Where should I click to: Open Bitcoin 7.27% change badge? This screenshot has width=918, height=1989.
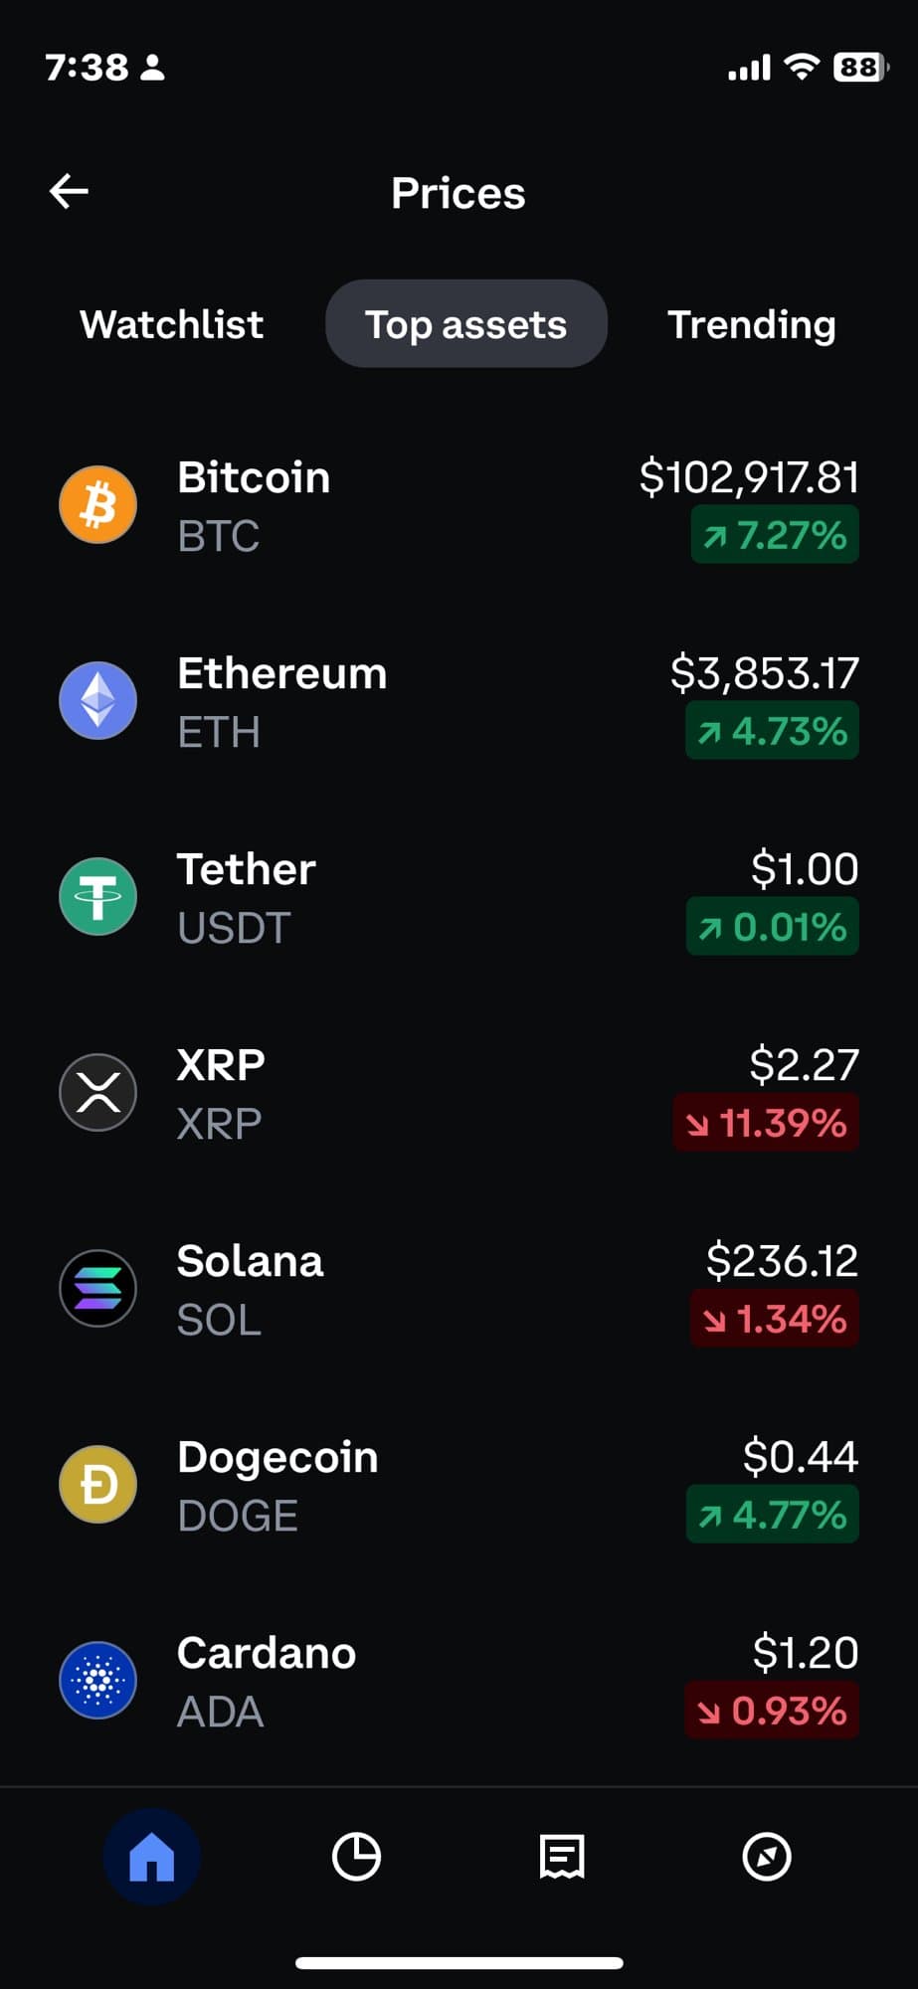[775, 535]
